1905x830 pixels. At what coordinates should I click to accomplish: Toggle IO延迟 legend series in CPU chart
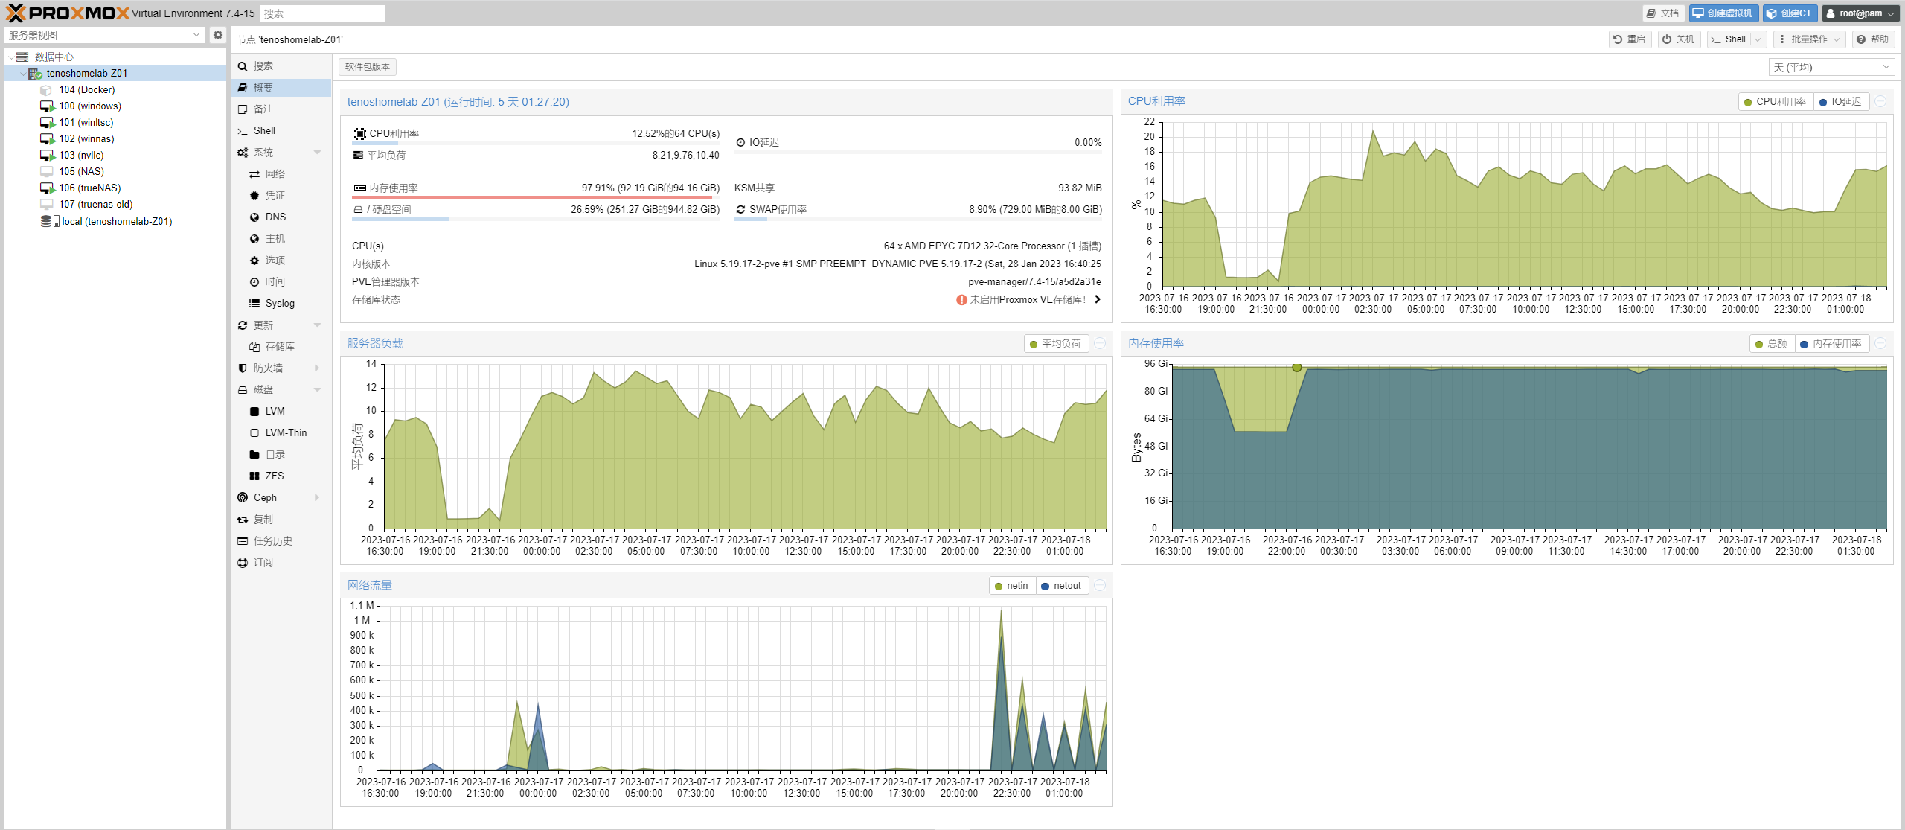[x=1840, y=102]
